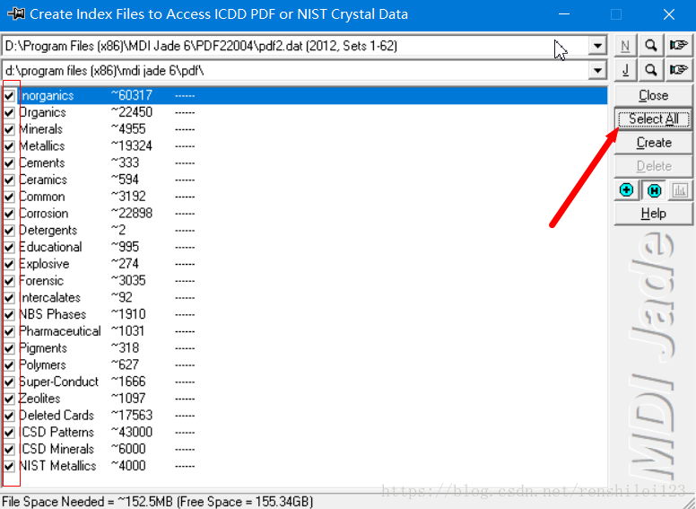Screen dimensions: 696x509
Task: Click the Close button
Action: pos(653,95)
